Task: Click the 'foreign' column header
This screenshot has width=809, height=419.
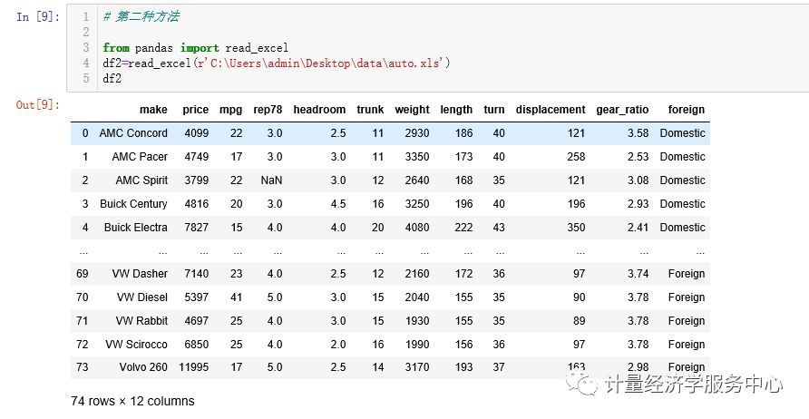Action: pyautogui.click(x=687, y=110)
